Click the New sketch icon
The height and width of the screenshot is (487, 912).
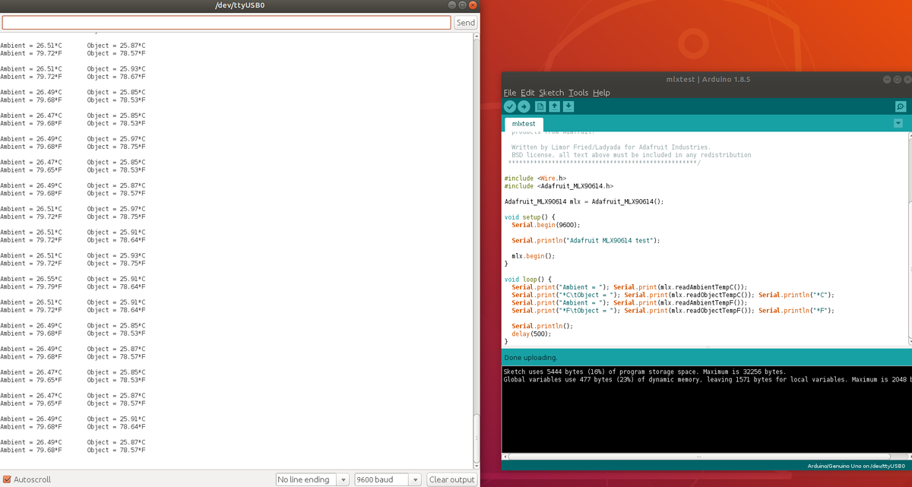[x=540, y=106]
